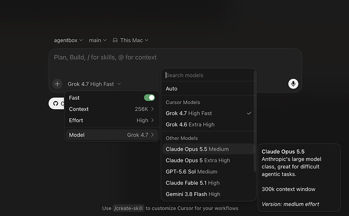This screenshot has height=216, width=349.
Task: Choose Claude Fable 5.1 High model
Action: (x=208, y=183)
